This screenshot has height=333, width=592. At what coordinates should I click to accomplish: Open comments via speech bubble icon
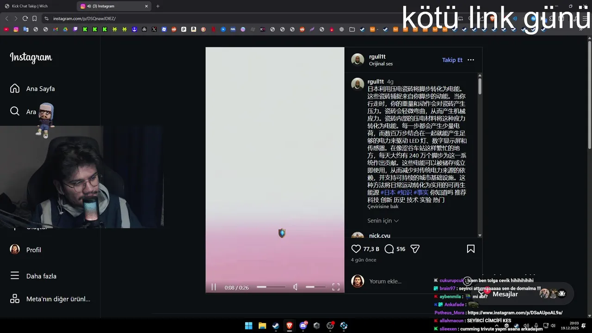389,249
